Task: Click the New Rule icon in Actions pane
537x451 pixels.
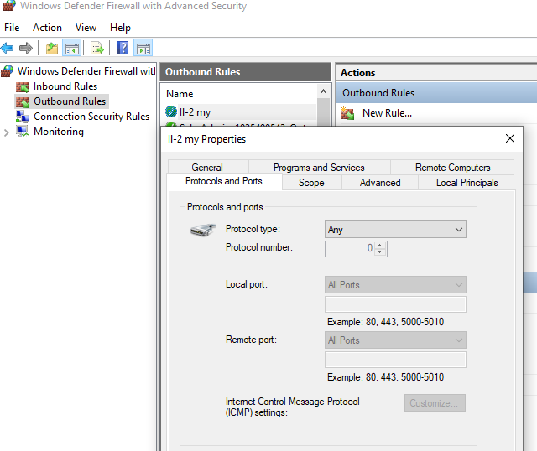Action: 347,113
